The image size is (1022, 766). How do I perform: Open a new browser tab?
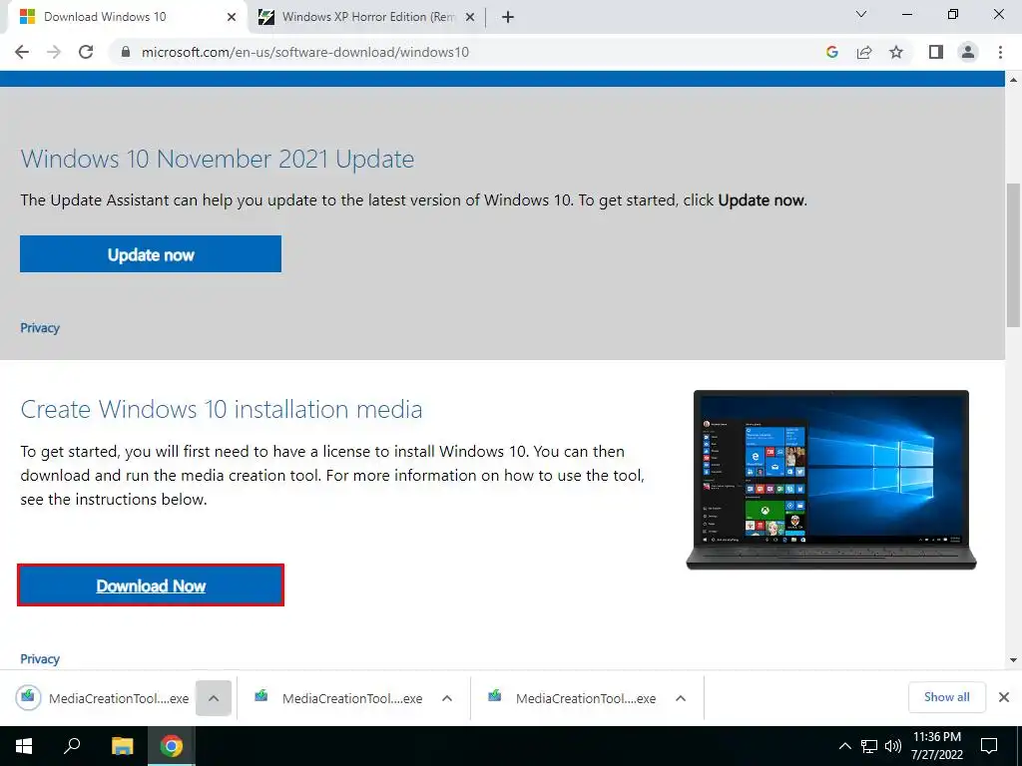(x=508, y=17)
